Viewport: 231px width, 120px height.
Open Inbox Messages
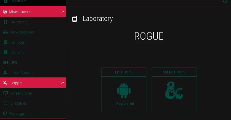[22, 32]
